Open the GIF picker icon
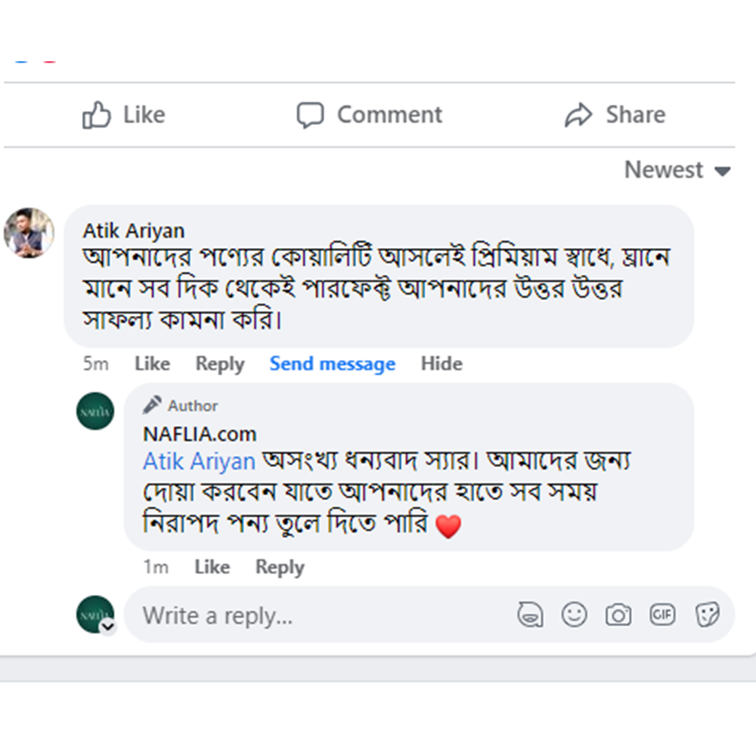 [662, 615]
